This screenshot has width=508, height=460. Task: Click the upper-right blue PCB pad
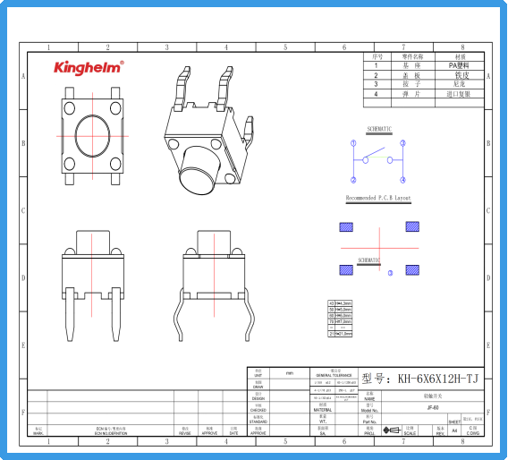point(412,226)
